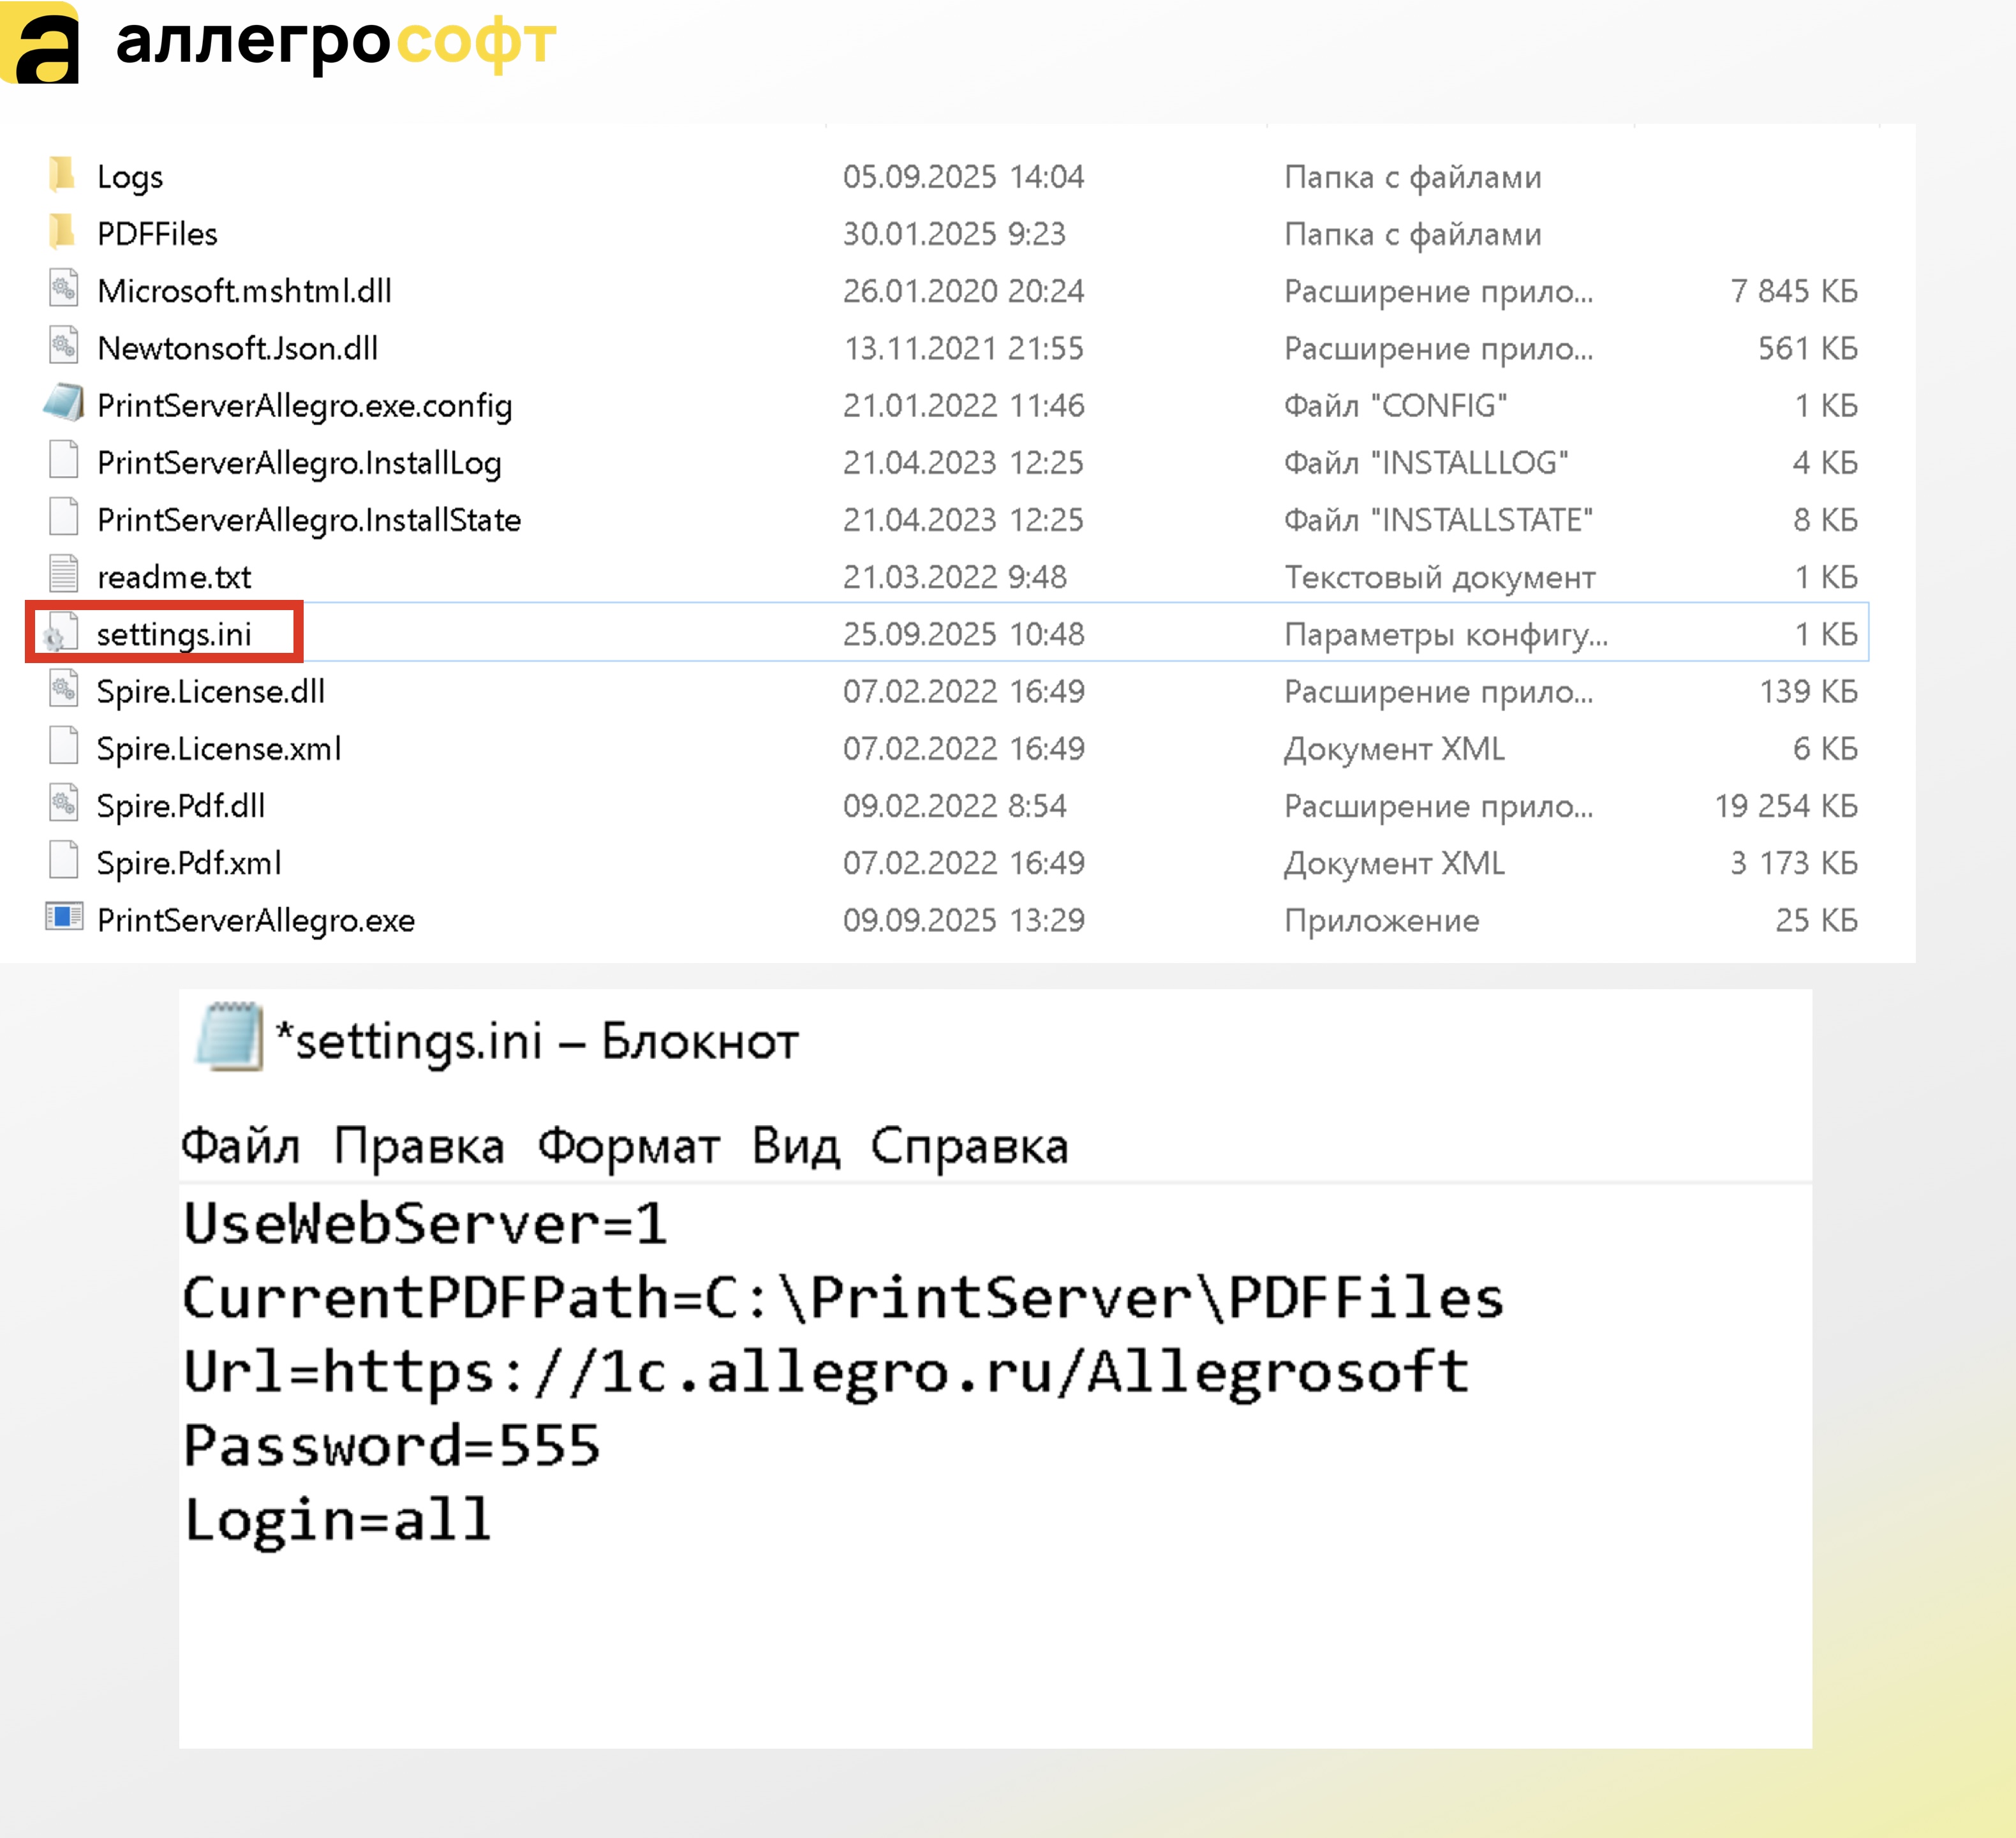Screen dimensions: 2016x1838
Task: Click the readme.txt document icon
Action: [63, 574]
